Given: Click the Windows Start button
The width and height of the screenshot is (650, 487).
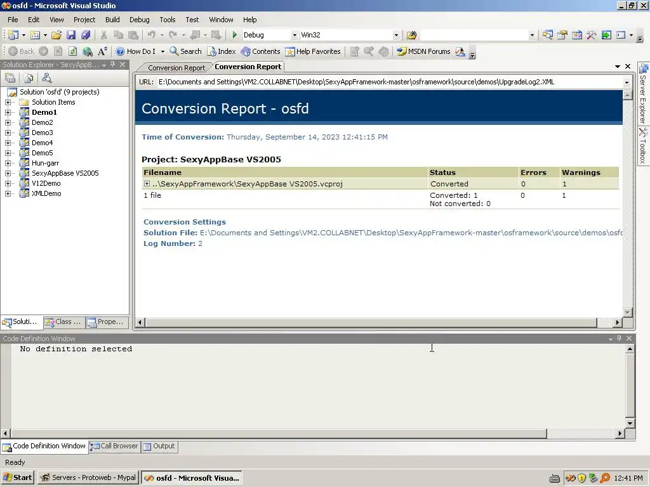Looking at the screenshot, I should [18, 477].
